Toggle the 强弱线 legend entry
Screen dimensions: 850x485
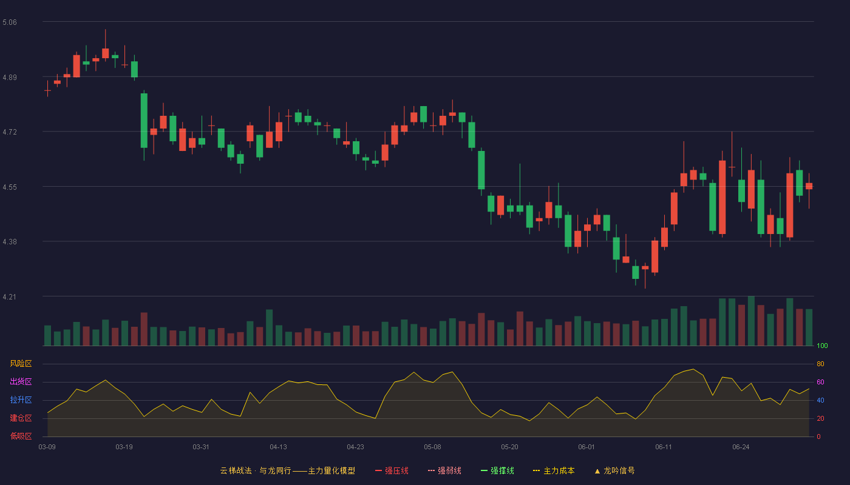click(x=444, y=470)
